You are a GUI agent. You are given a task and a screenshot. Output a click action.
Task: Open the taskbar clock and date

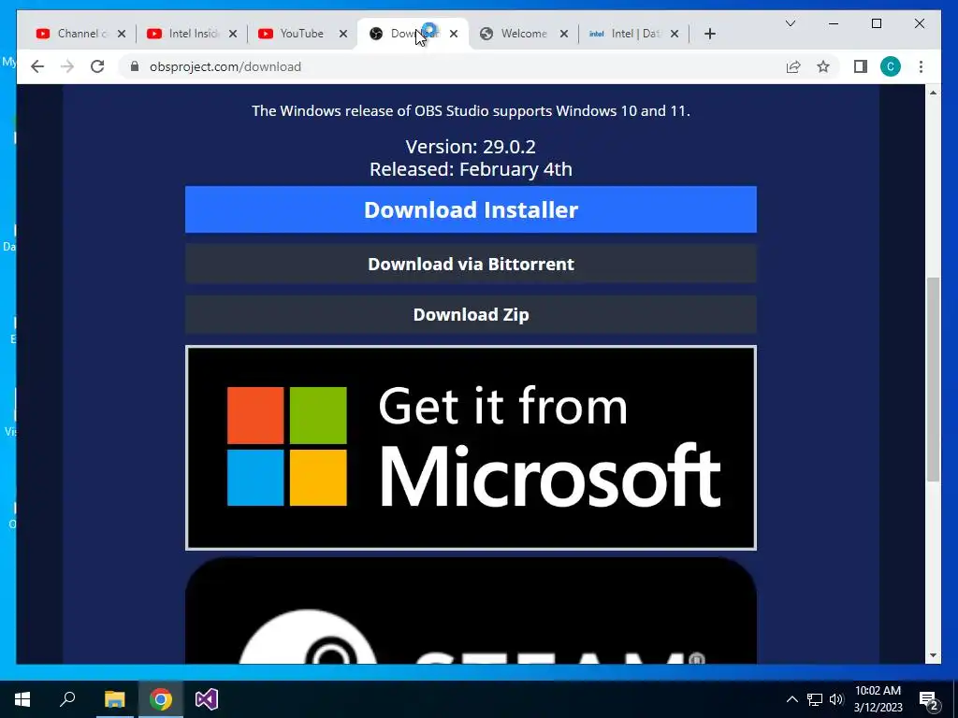click(x=878, y=699)
